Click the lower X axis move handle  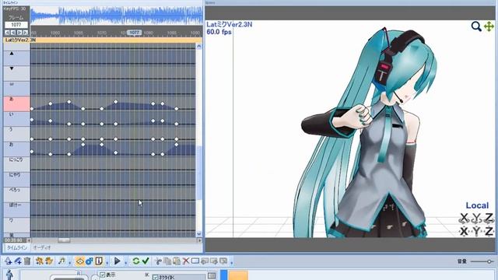pos(464,231)
